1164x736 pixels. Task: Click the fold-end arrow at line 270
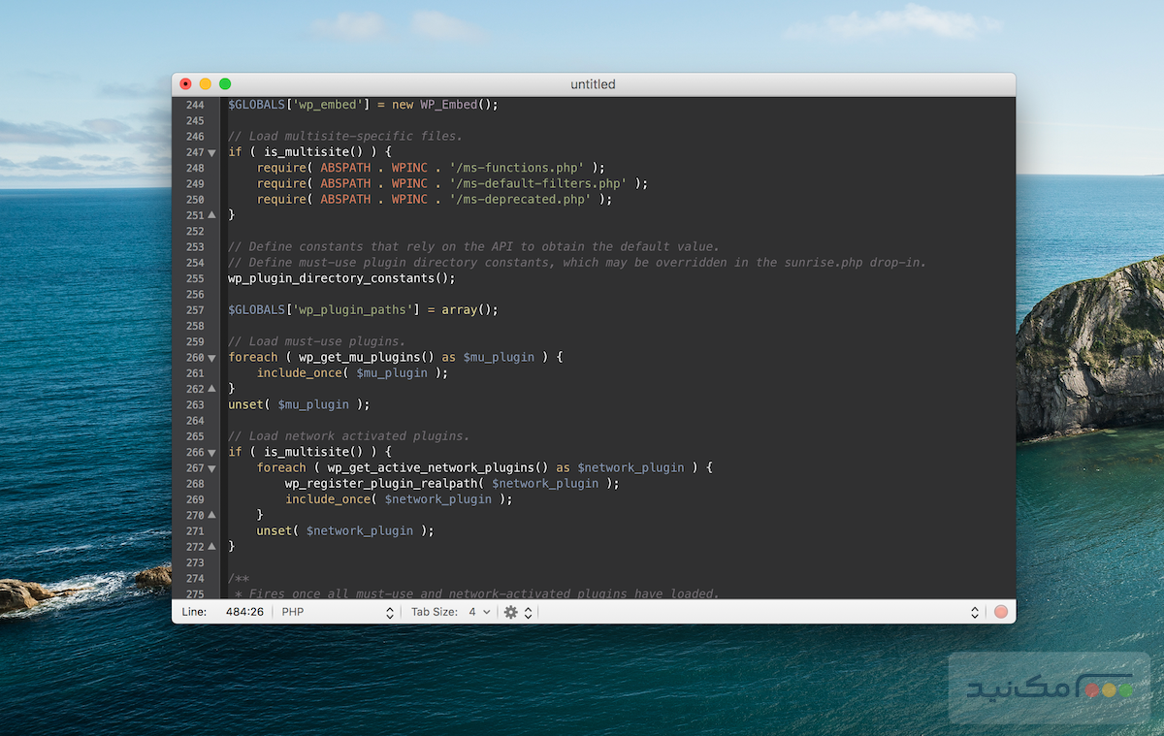pyautogui.click(x=210, y=515)
